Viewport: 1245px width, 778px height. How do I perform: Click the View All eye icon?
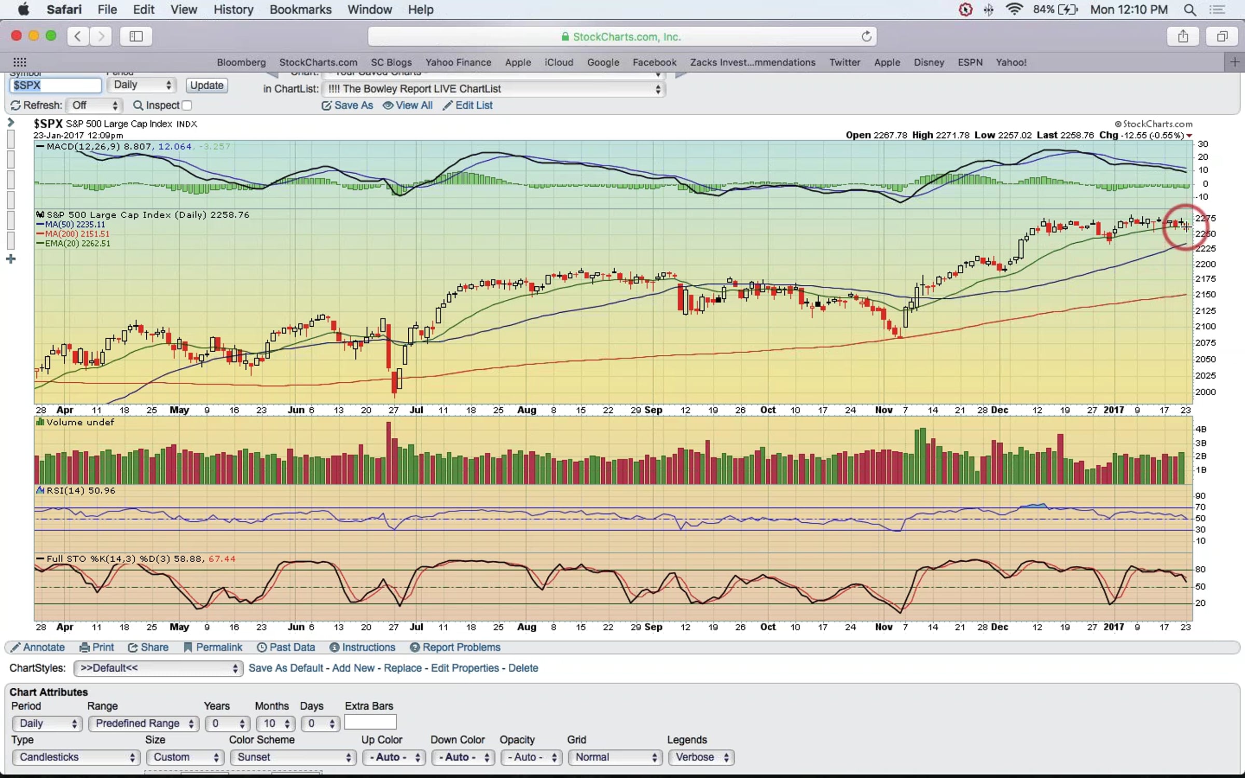[388, 105]
